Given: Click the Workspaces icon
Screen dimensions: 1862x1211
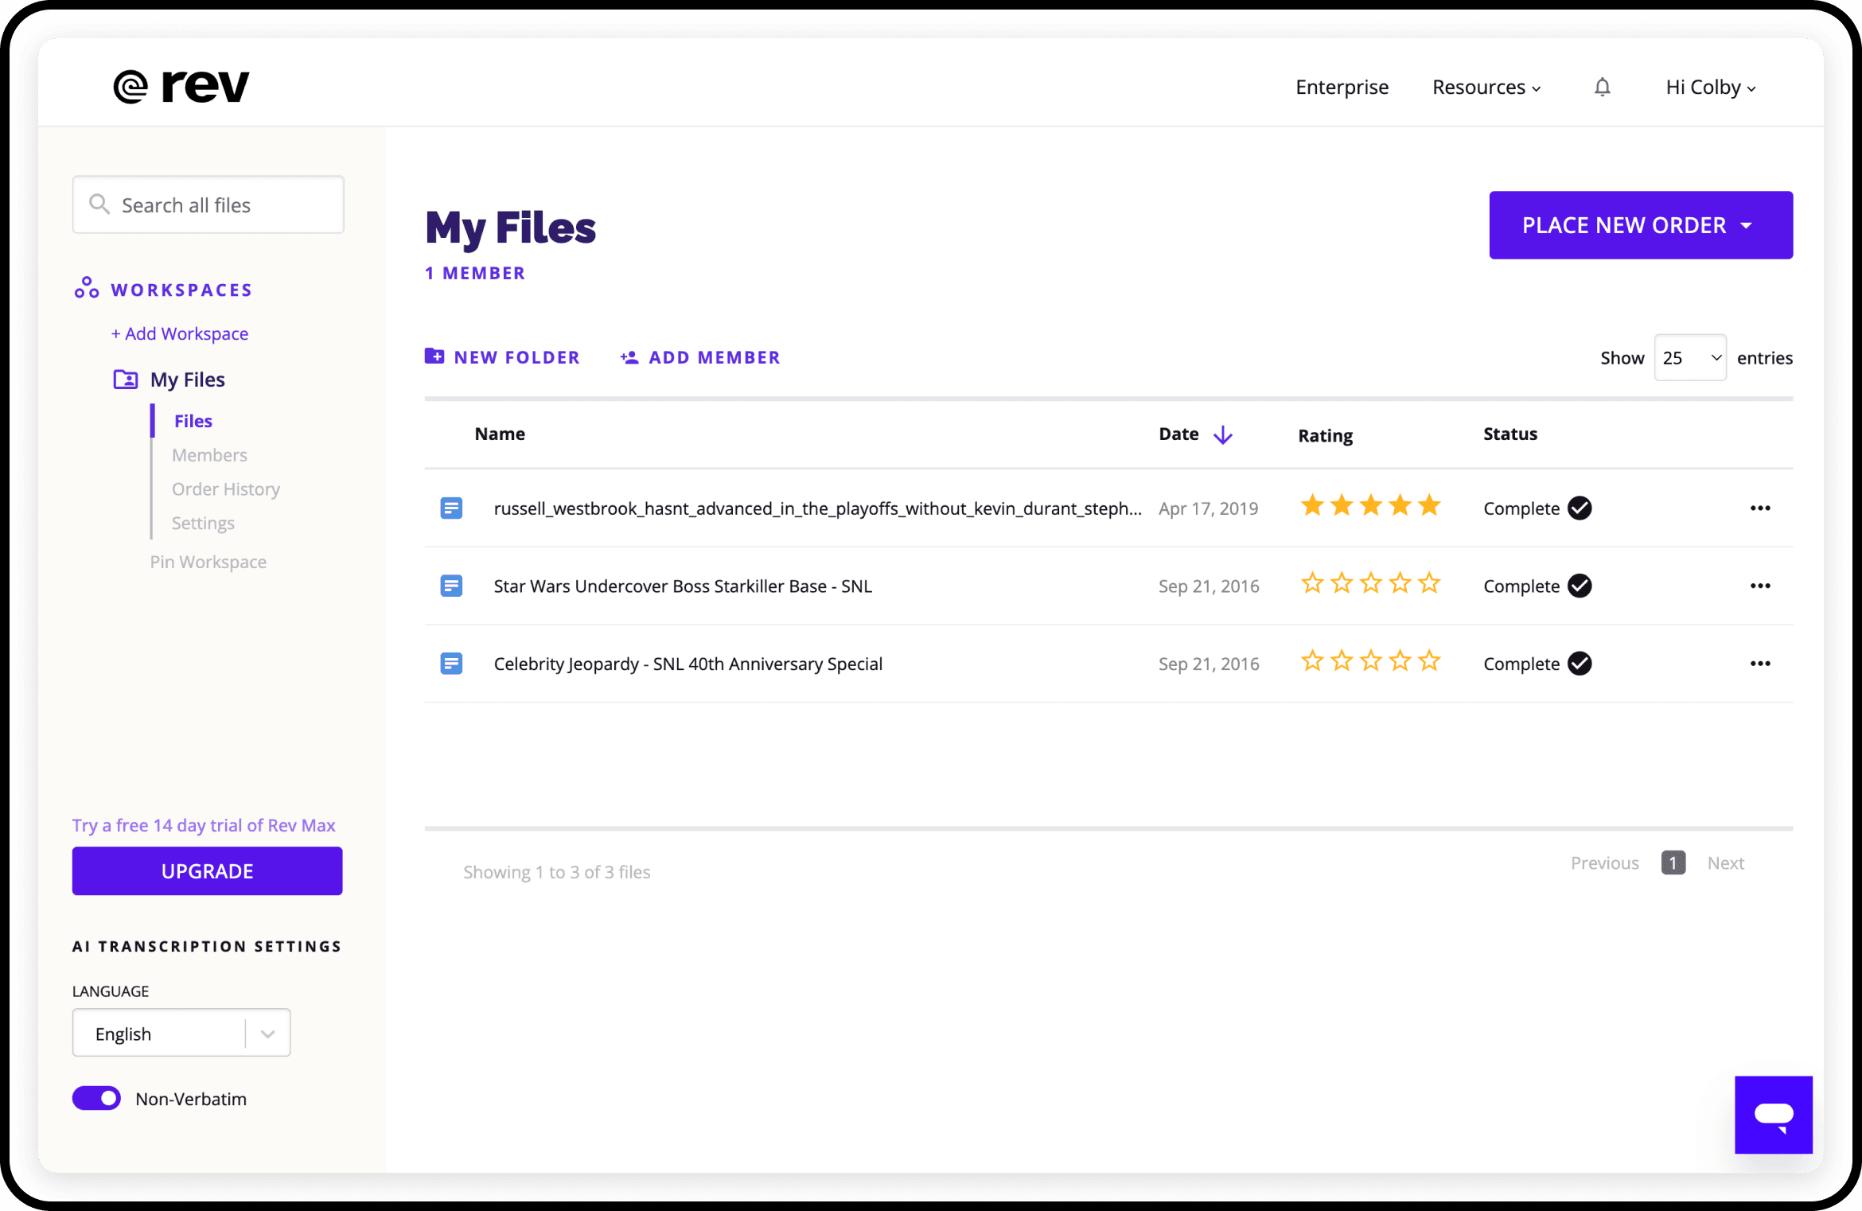Looking at the screenshot, I should coord(87,288).
